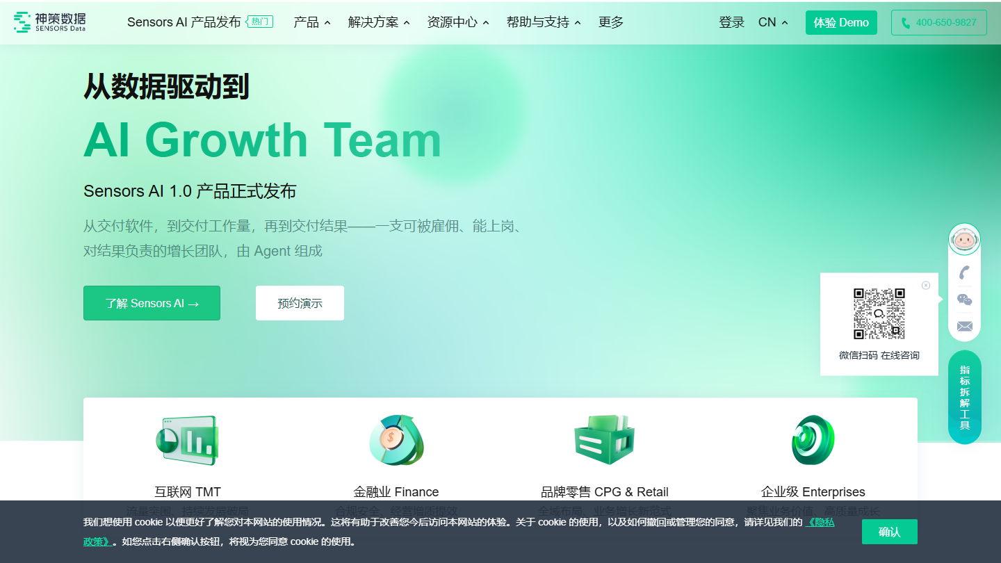Click the 品牌零售 CPG & Retail heading
This screenshot has width=1001, height=563.
(x=605, y=492)
